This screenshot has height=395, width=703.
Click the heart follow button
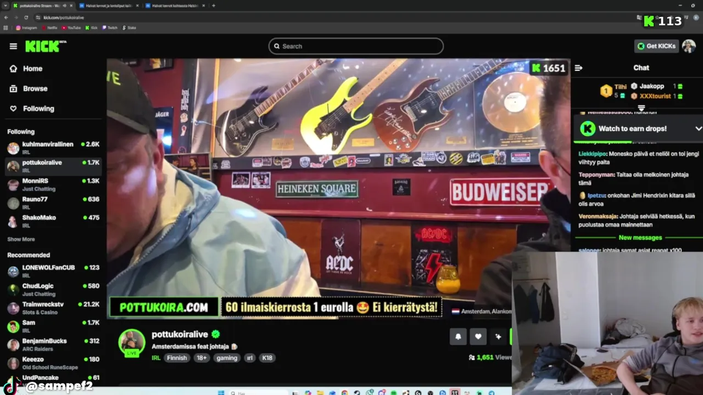tap(478, 336)
